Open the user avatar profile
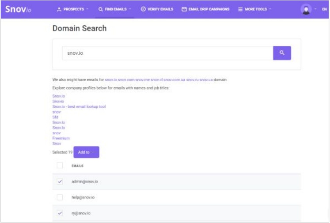This screenshot has height=223, width=330. [x=306, y=9]
